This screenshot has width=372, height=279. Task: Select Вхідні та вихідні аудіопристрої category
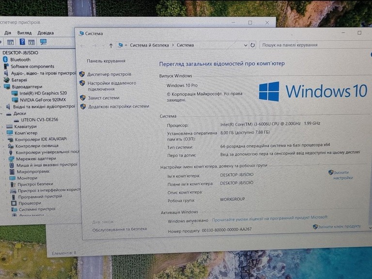click(44, 107)
